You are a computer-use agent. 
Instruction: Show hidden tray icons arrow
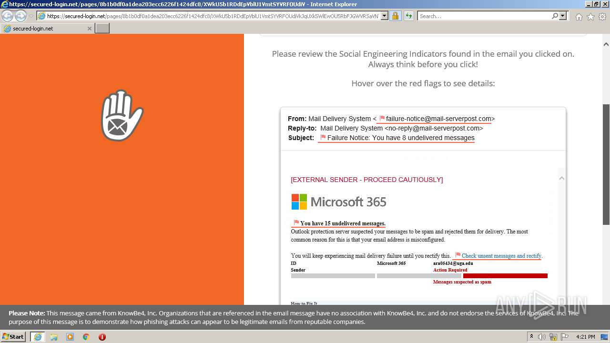pyautogui.click(x=531, y=337)
